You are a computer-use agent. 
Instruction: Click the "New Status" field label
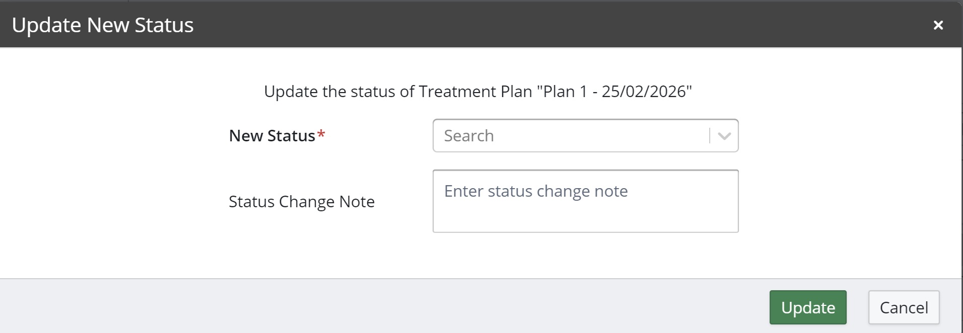click(272, 136)
